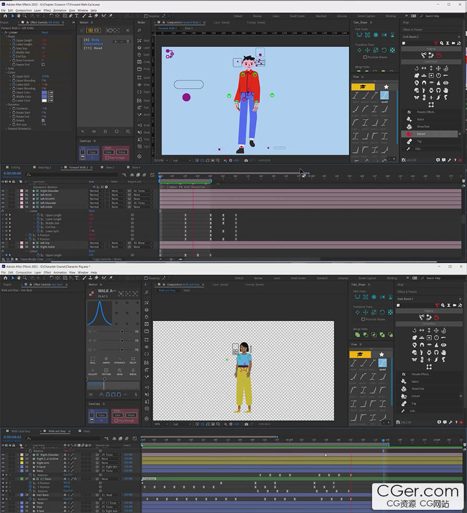This screenshot has width=467, height=513.
Task: Toggle the Stretch checkbox under Dynamics
Action: click(44, 121)
